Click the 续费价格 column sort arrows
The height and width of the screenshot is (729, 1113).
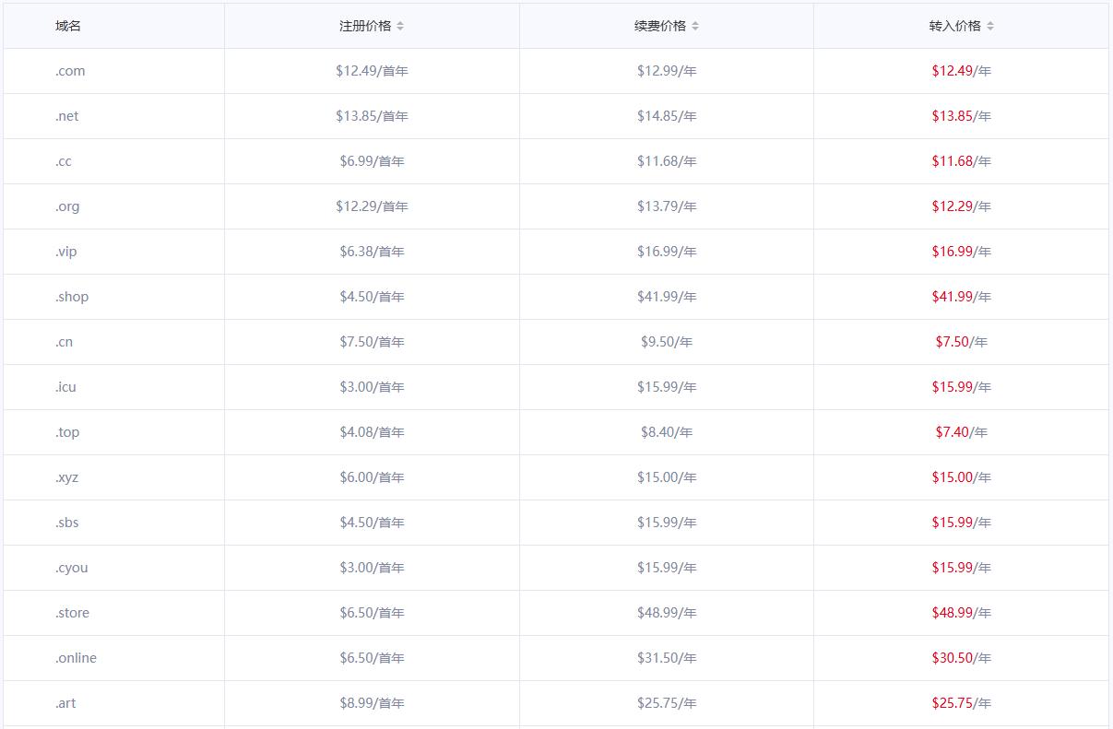click(695, 26)
